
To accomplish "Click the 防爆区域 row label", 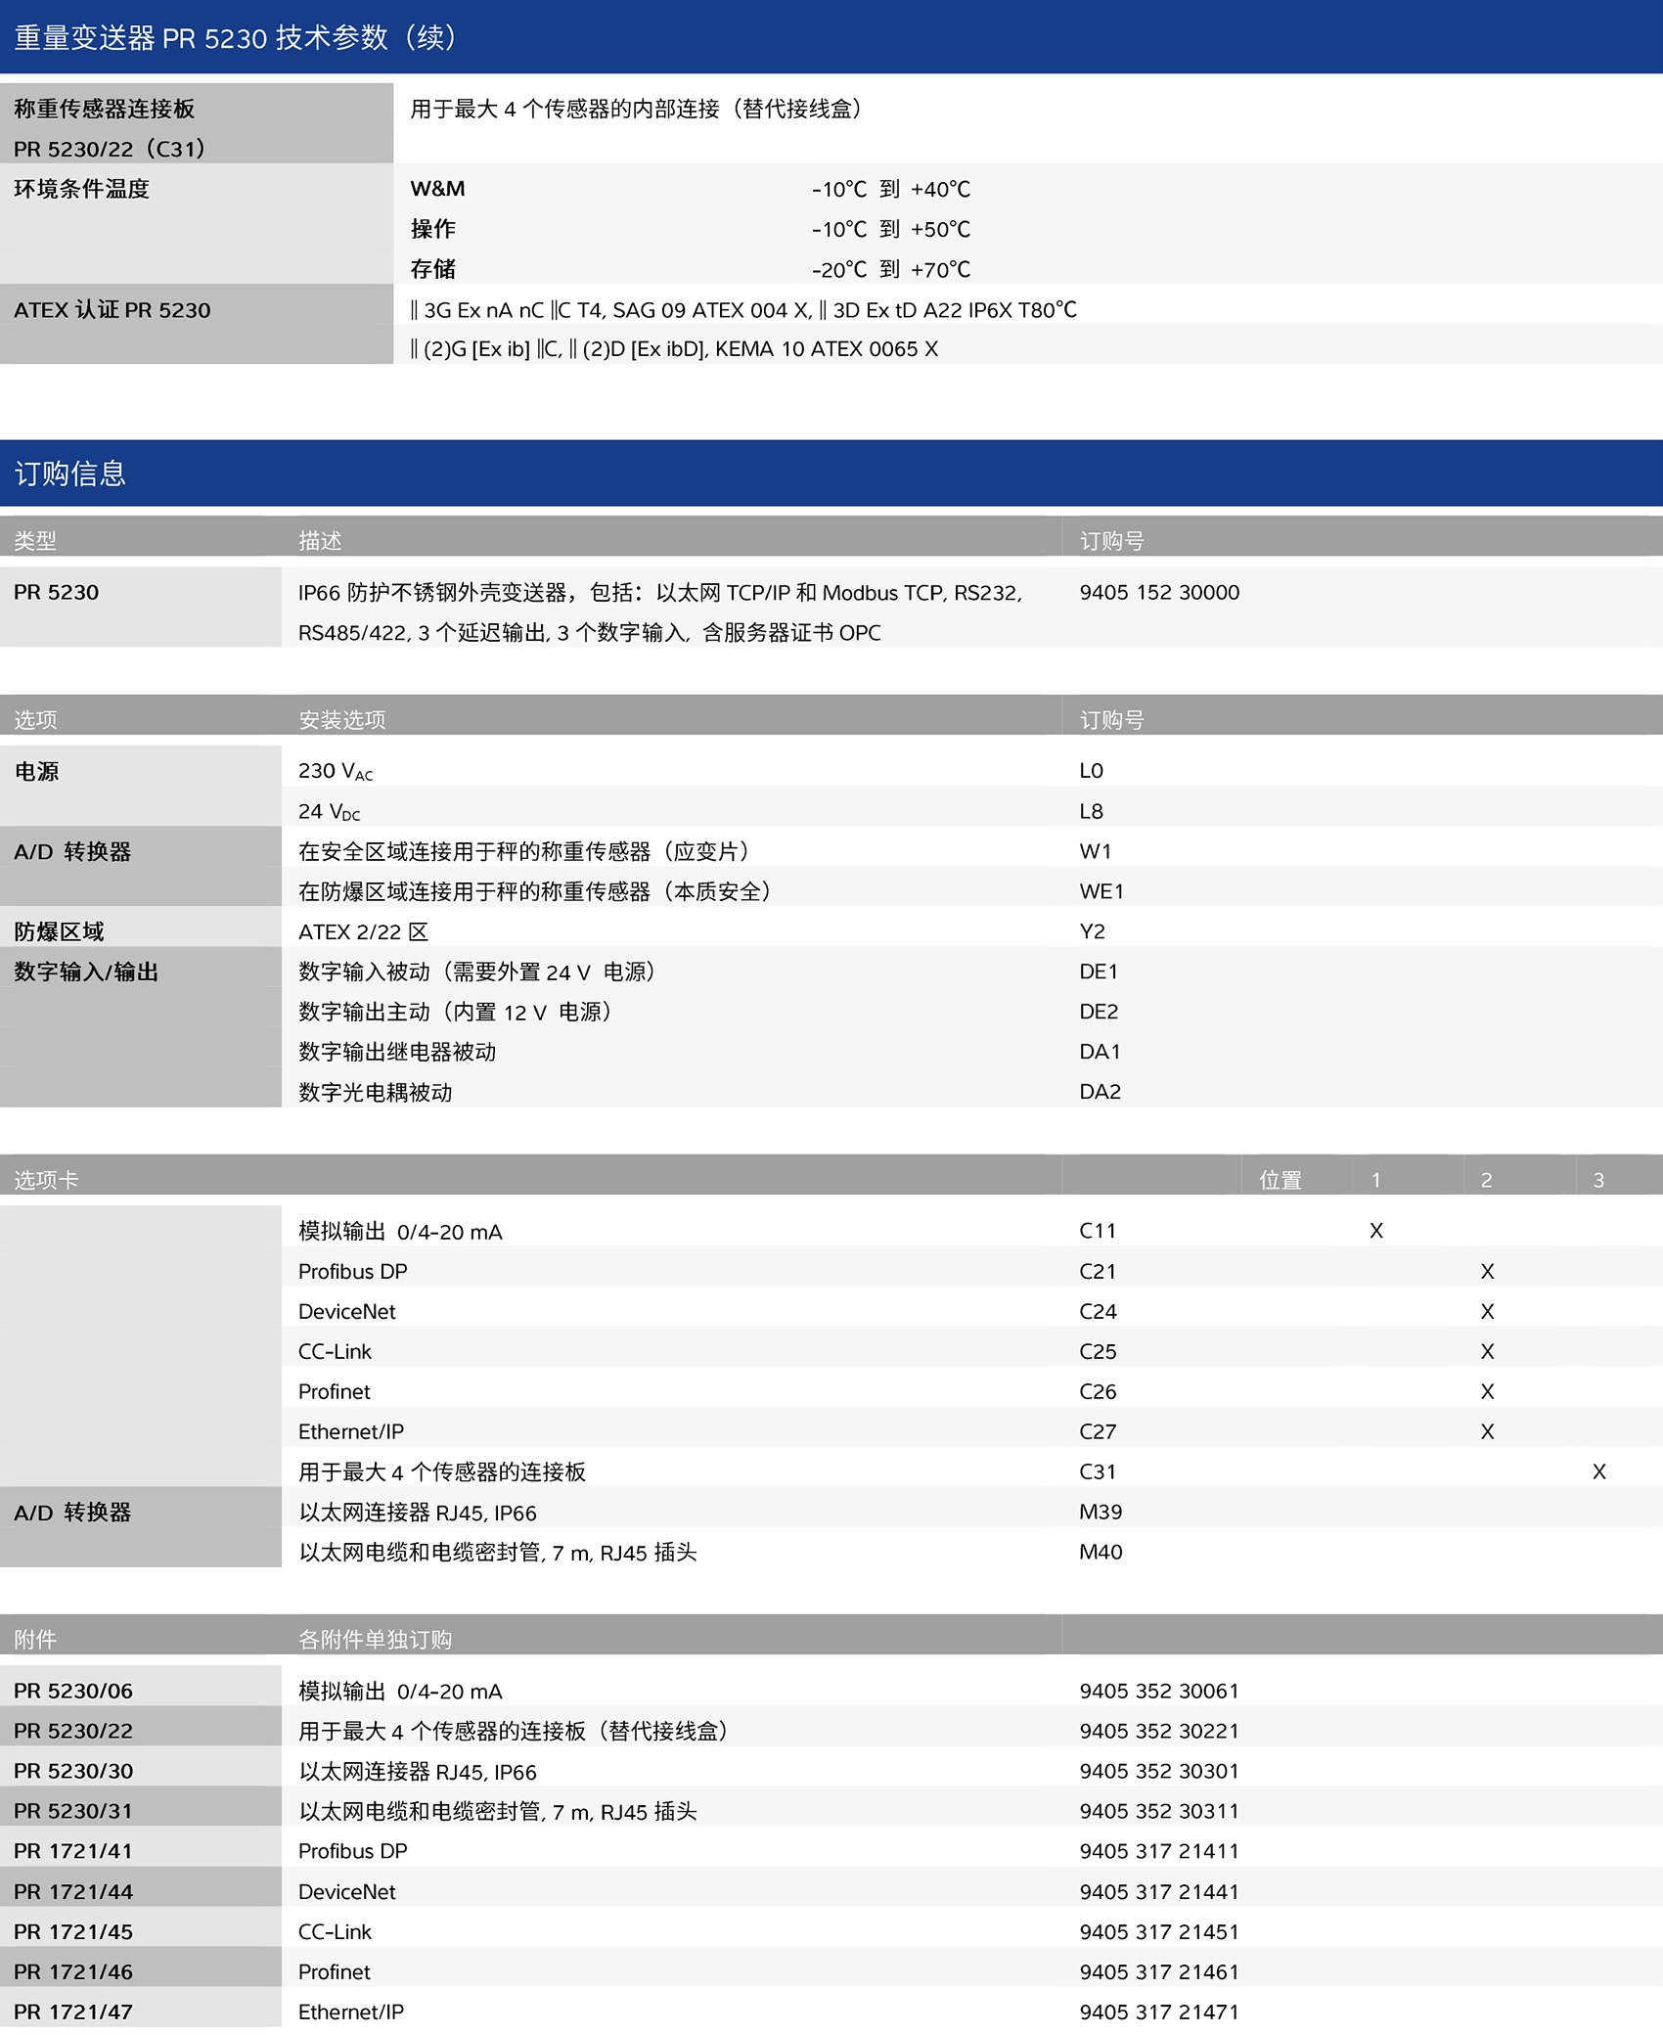I will click(x=59, y=931).
